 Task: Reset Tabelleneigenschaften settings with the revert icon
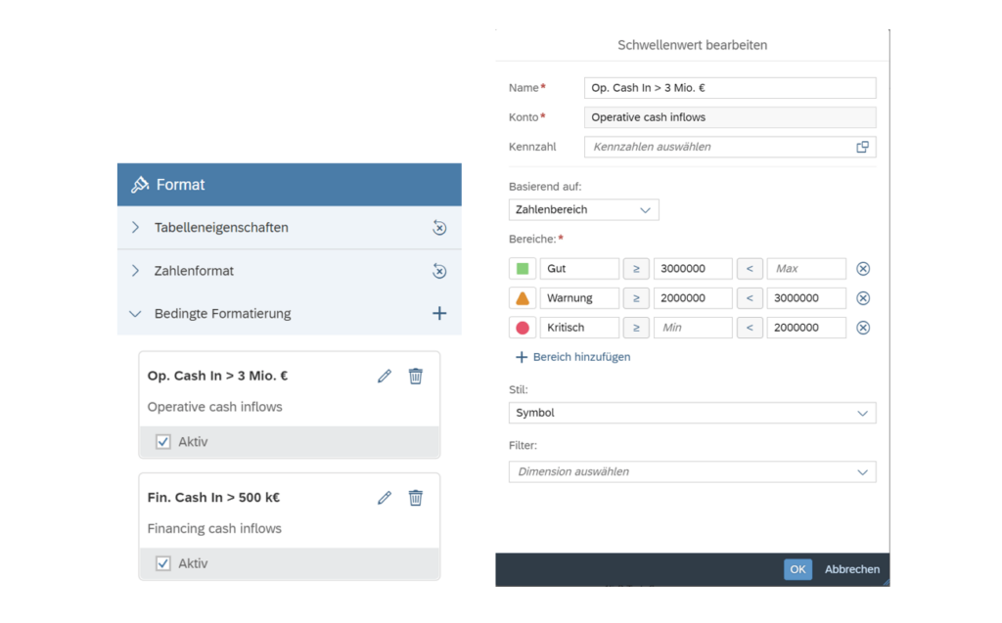click(439, 228)
